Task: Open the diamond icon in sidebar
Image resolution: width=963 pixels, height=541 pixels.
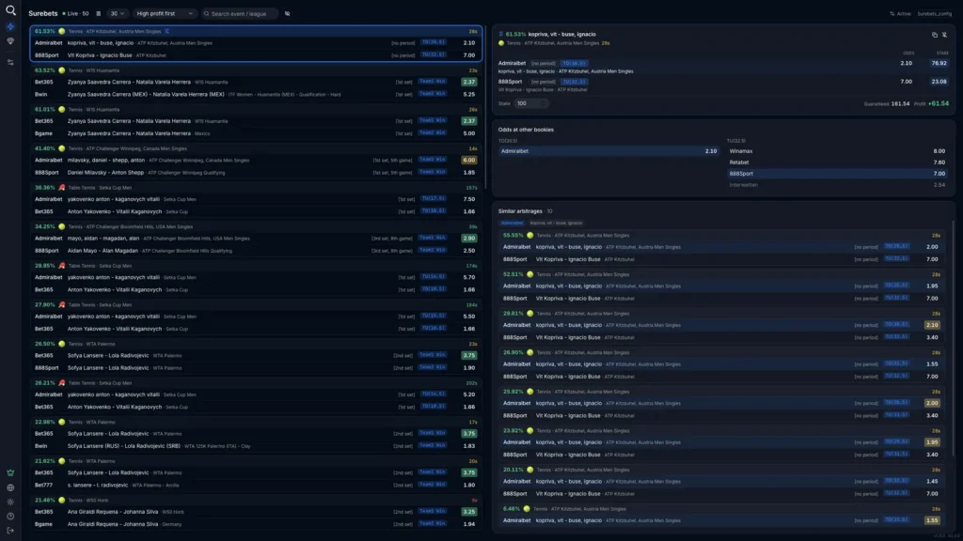Action: point(10,41)
